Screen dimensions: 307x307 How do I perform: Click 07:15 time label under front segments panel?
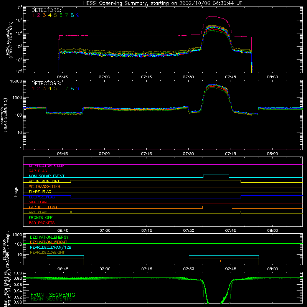(147, 77)
